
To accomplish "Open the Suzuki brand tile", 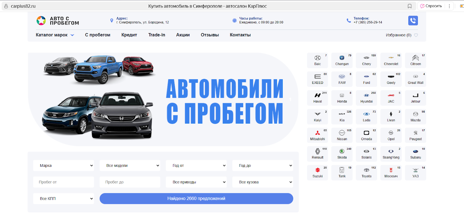I will click(317, 172).
